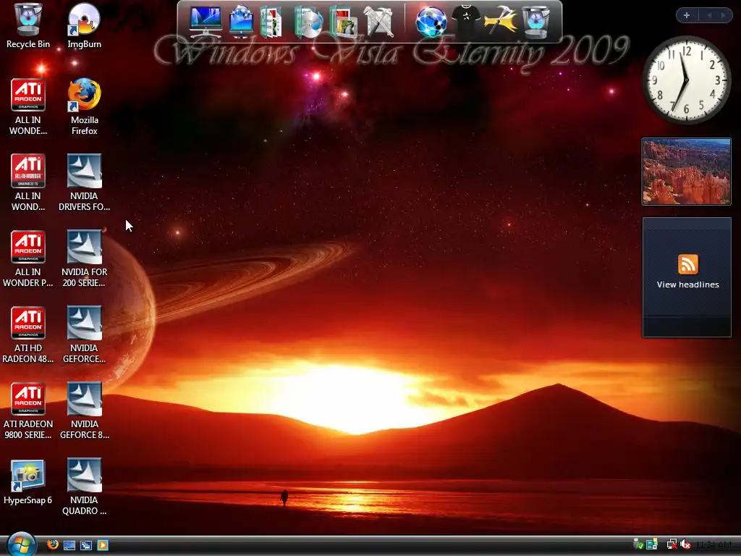This screenshot has height=556, width=741.
Task: Click the analog Clock gadget
Action: tap(686, 80)
